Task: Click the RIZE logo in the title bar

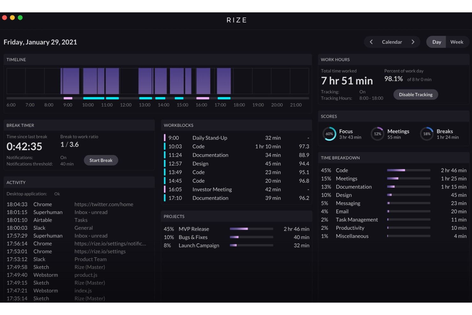Action: point(236,20)
